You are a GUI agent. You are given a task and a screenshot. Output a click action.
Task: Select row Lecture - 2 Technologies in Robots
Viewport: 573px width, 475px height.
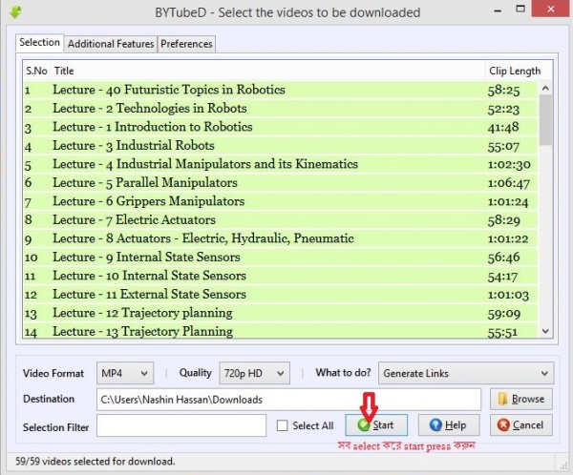(x=280, y=109)
